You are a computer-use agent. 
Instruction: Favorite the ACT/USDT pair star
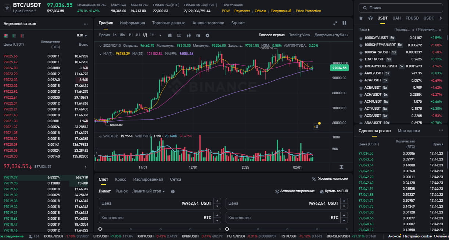[361, 109]
